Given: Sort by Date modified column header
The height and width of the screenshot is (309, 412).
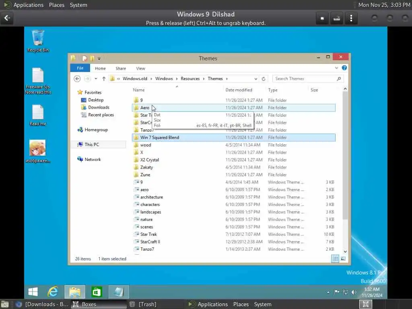Looking at the screenshot, I should [x=239, y=90].
